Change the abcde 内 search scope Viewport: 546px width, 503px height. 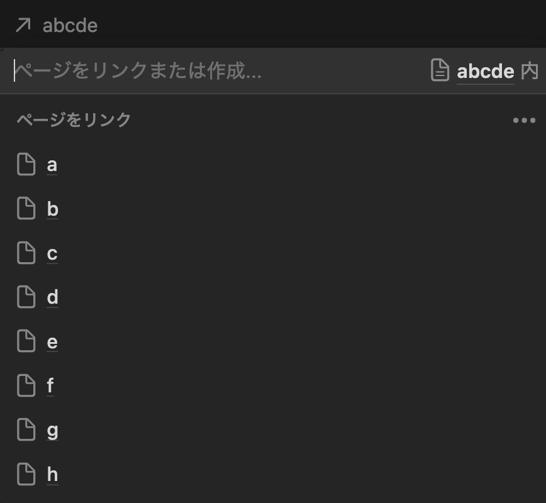click(485, 70)
